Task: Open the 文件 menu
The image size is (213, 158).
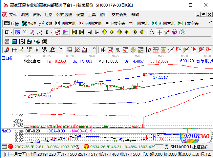Action: (x=13, y=15)
